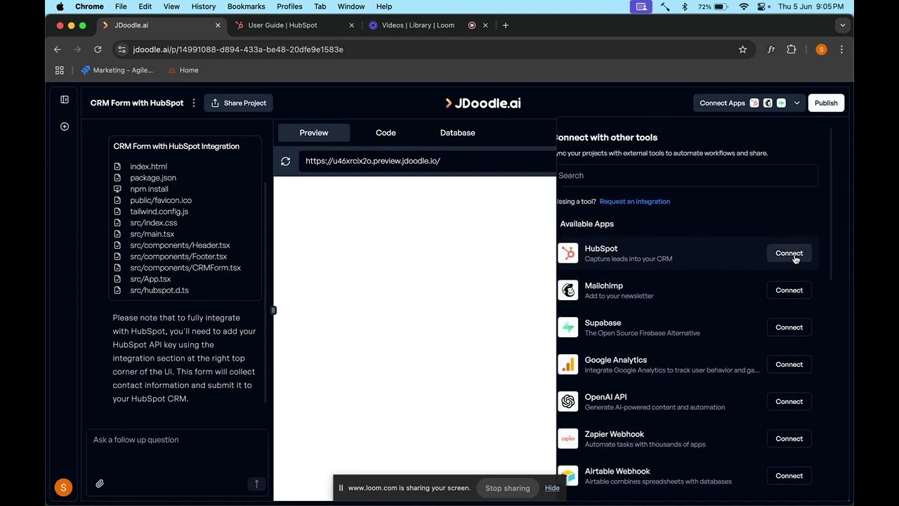Click the HubSpot app logo
The image size is (899, 506).
pyautogui.click(x=568, y=253)
